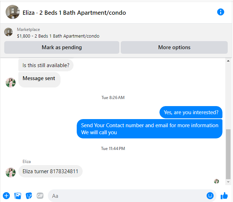Mark the listing as pending
The width and height of the screenshot is (233, 202).
pos(62,47)
